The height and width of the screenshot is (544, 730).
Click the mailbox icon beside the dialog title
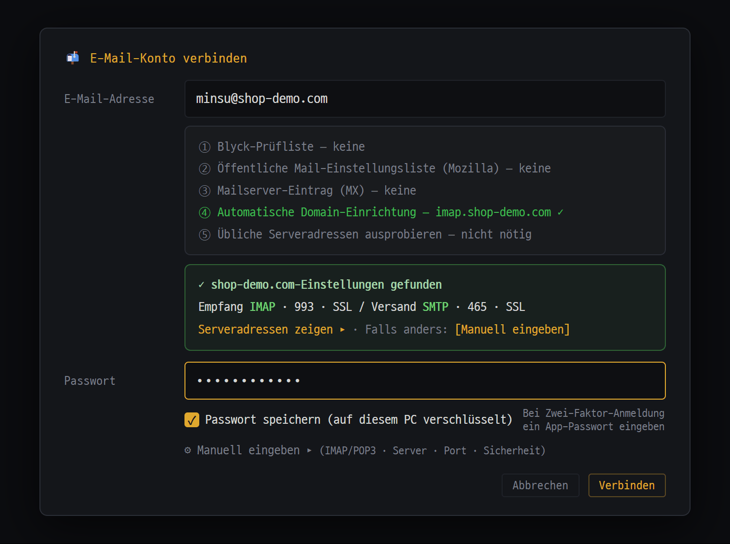(73, 58)
